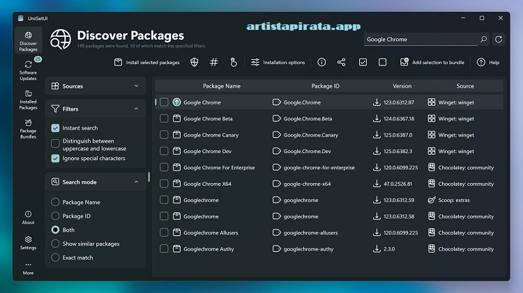Click the Google Chrome upgradable package icon
Image resolution: width=523 pixels, height=293 pixels.
pos(177,102)
